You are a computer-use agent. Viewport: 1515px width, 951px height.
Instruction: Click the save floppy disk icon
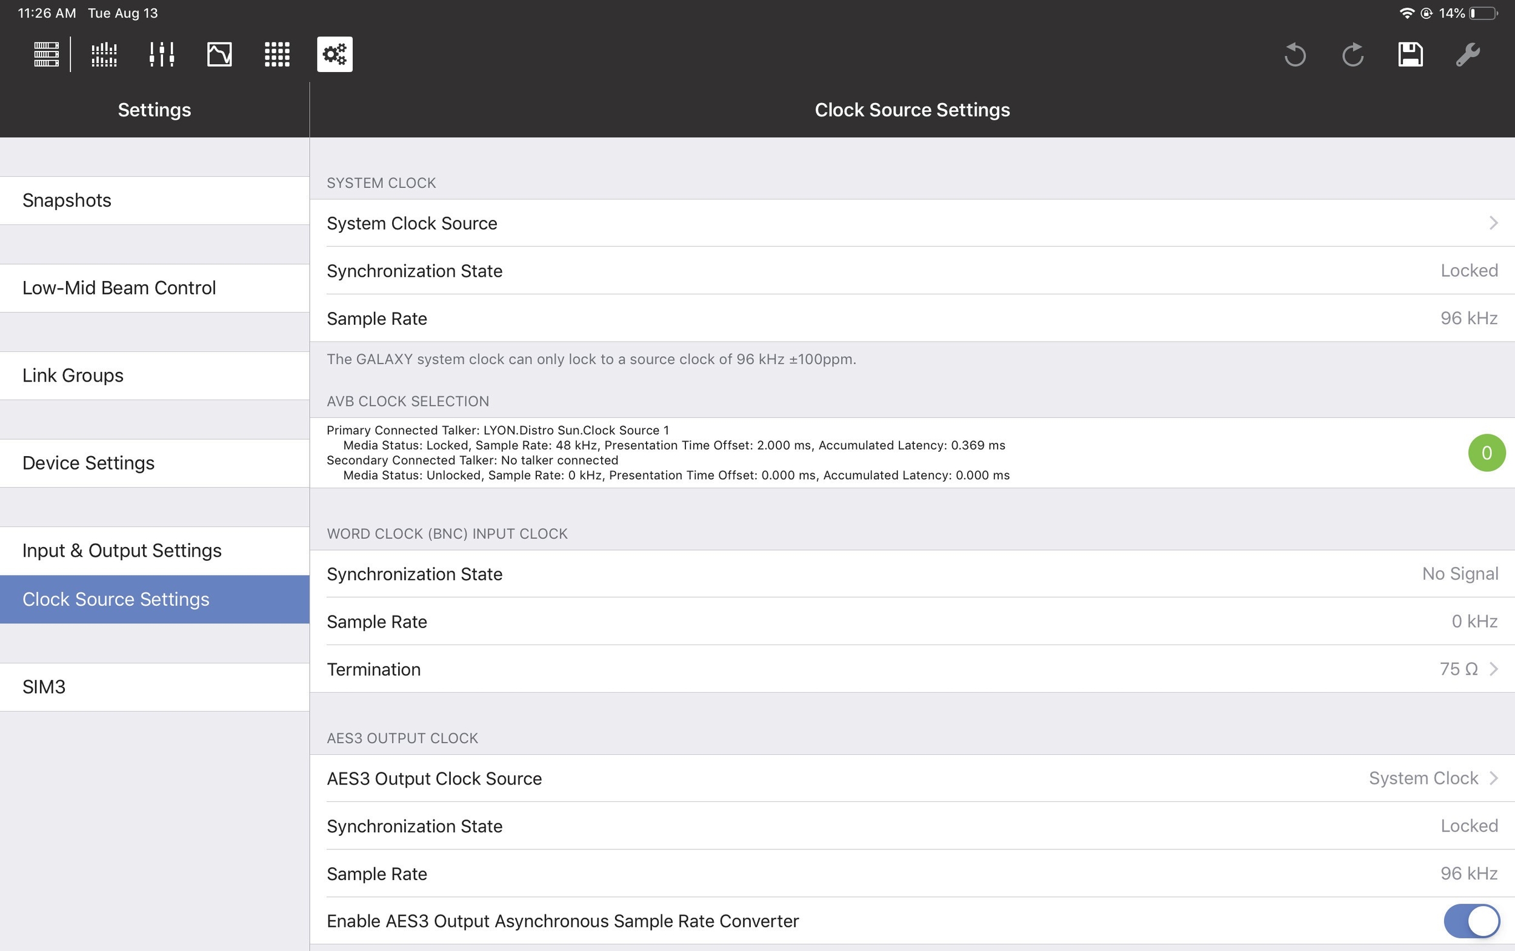tap(1410, 55)
